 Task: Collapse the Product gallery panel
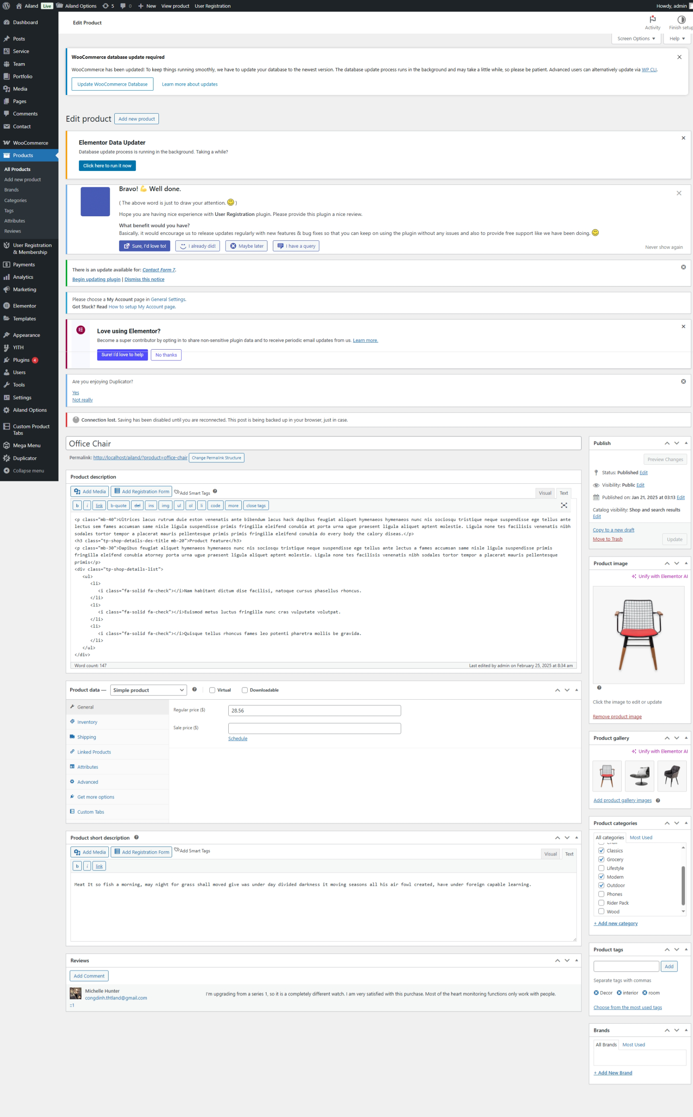click(x=686, y=738)
